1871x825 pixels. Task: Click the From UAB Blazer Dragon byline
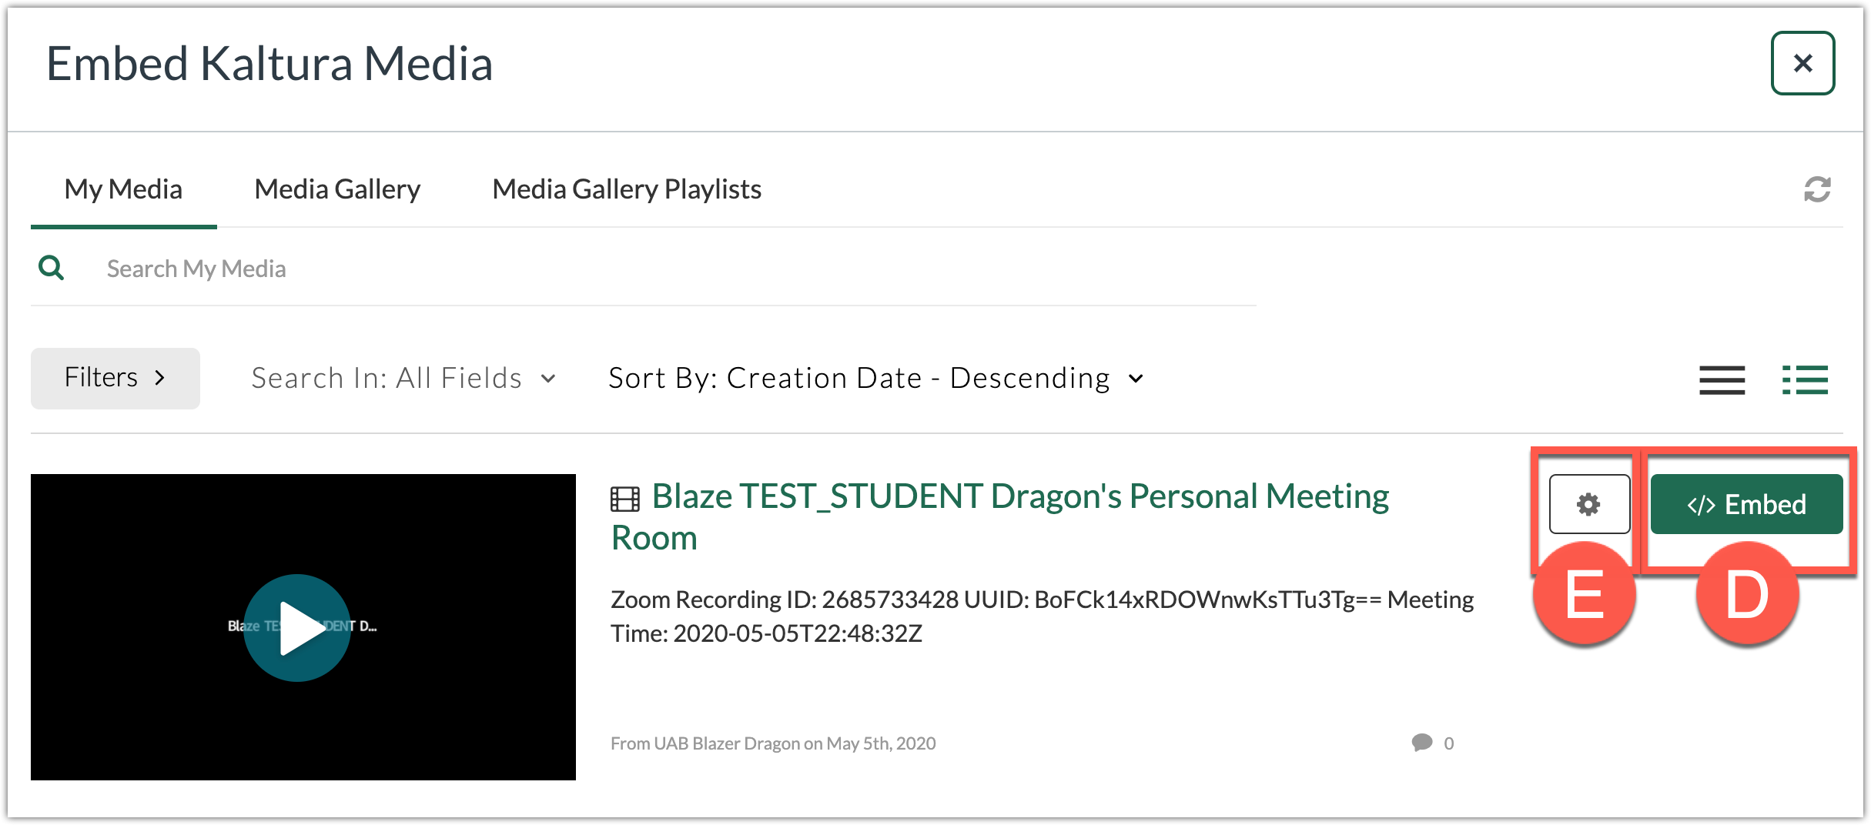coord(772,743)
